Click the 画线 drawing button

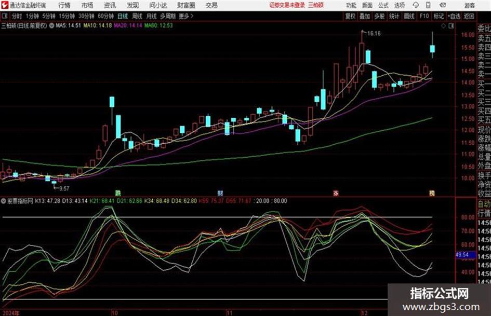point(409,16)
